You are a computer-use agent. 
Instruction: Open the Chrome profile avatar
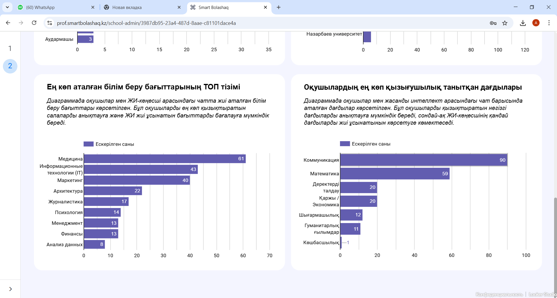click(x=536, y=23)
